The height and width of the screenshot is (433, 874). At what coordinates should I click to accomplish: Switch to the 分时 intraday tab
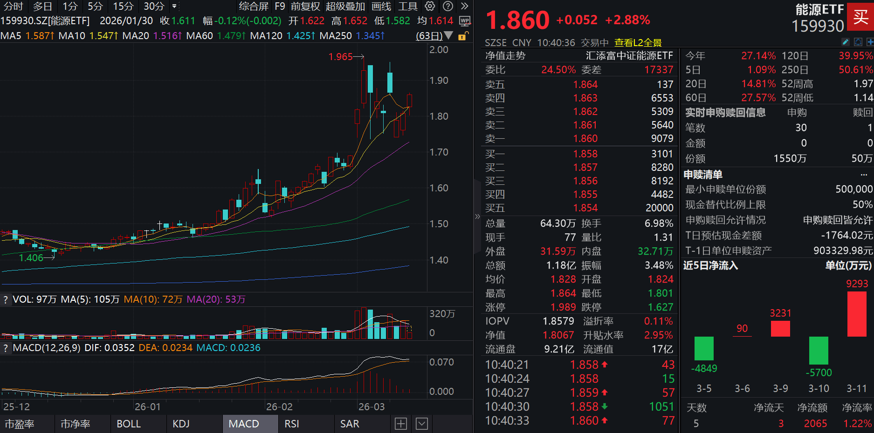click(12, 7)
